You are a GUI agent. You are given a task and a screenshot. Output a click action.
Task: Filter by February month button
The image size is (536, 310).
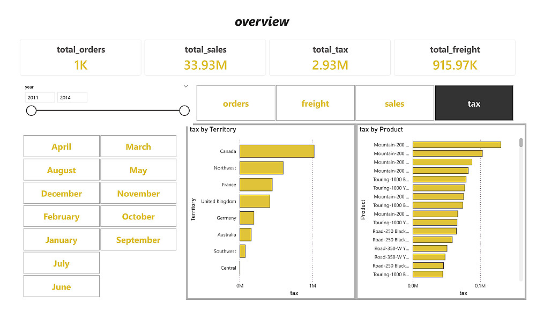pyautogui.click(x=62, y=216)
